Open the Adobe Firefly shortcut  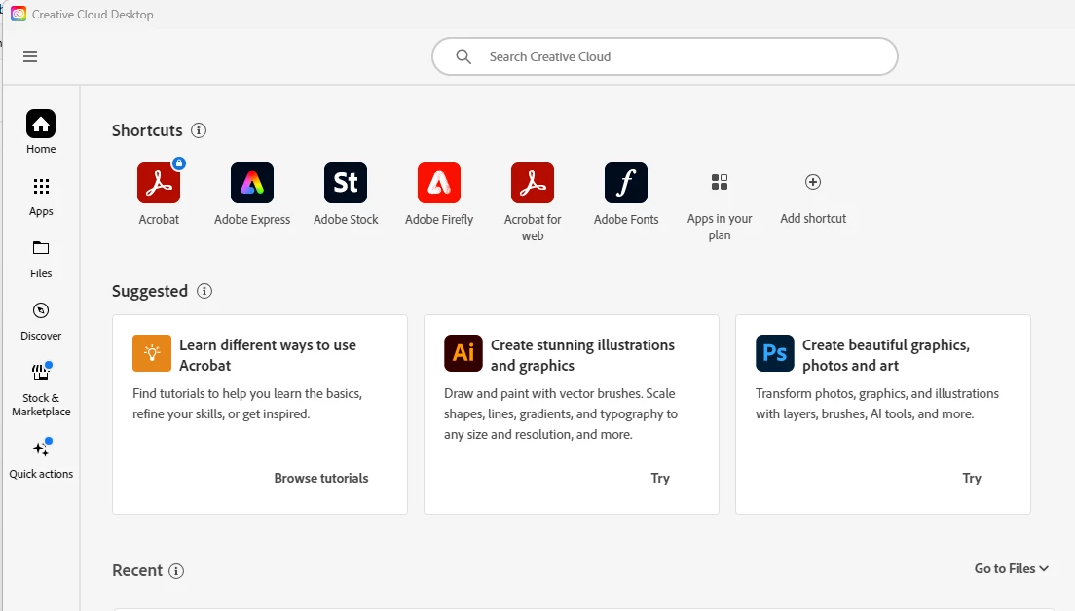(x=439, y=194)
